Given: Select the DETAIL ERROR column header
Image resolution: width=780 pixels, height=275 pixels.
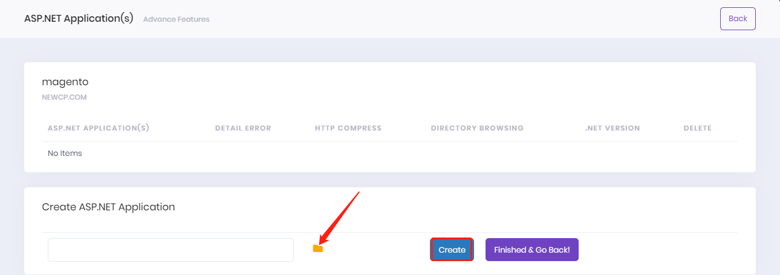Looking at the screenshot, I should click(243, 128).
